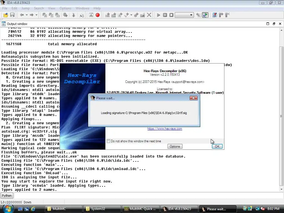Click the create structure 's' icon
The width and height of the screenshot is (284, 213).
tap(126, 15)
